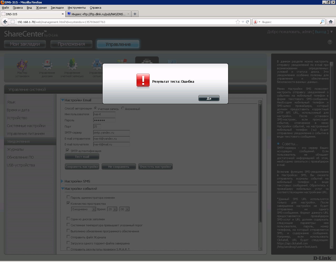Enable the Отправить файл Журнала checkbox
This screenshot has width=336, height=262.
pyautogui.click(x=68, y=237)
